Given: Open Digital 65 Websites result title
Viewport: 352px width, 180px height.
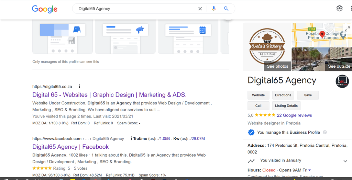Looking at the screenshot, I should [x=110, y=95].
